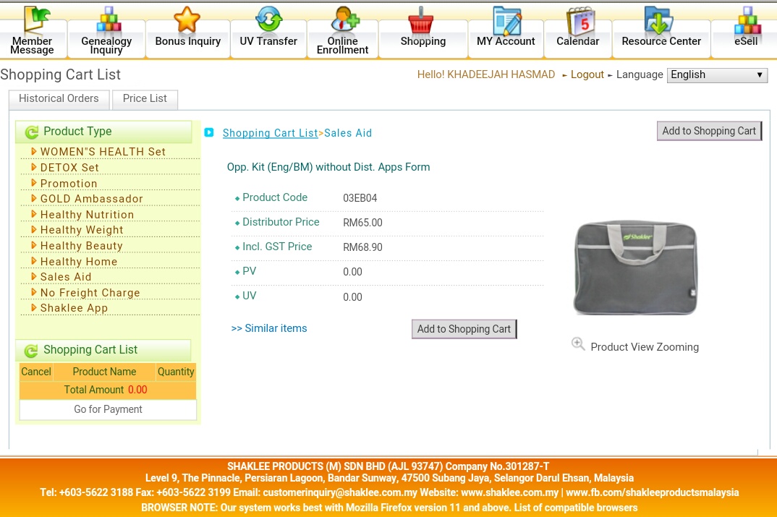Open the UV Transfer menu
Image resolution: width=777 pixels, height=517 pixels.
(268, 41)
